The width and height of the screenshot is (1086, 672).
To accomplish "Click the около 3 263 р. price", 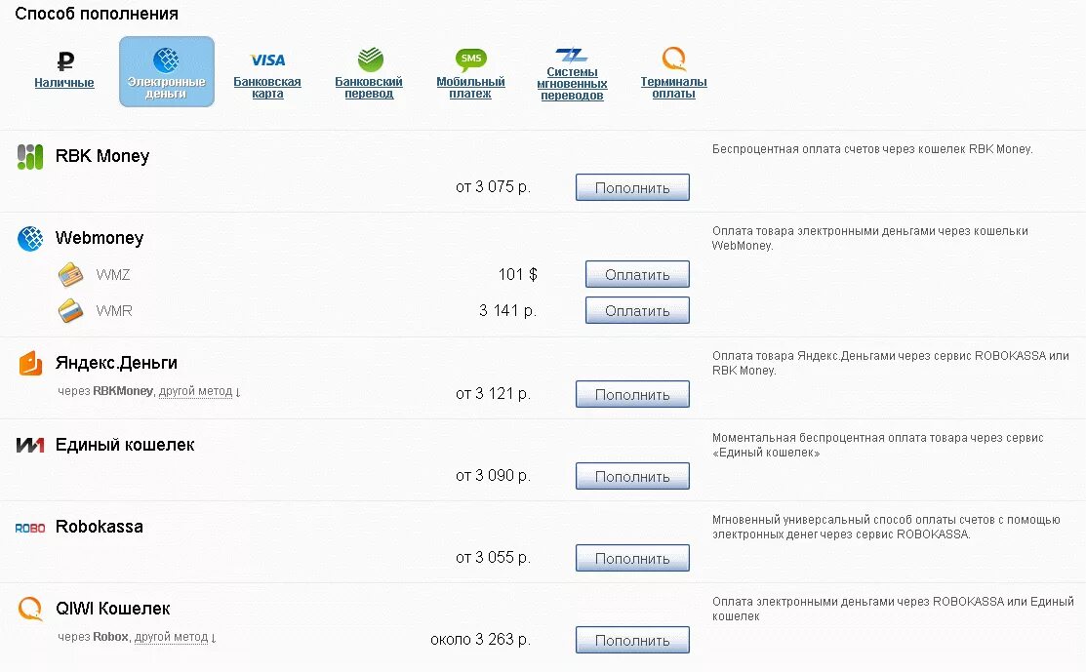I will (481, 640).
